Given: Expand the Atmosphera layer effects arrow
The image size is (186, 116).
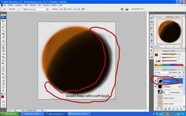Looking at the screenshot, I should 182,87.
